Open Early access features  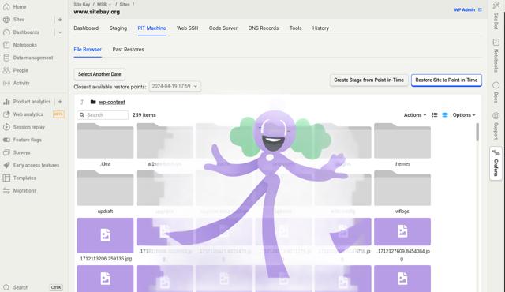[x=36, y=165]
